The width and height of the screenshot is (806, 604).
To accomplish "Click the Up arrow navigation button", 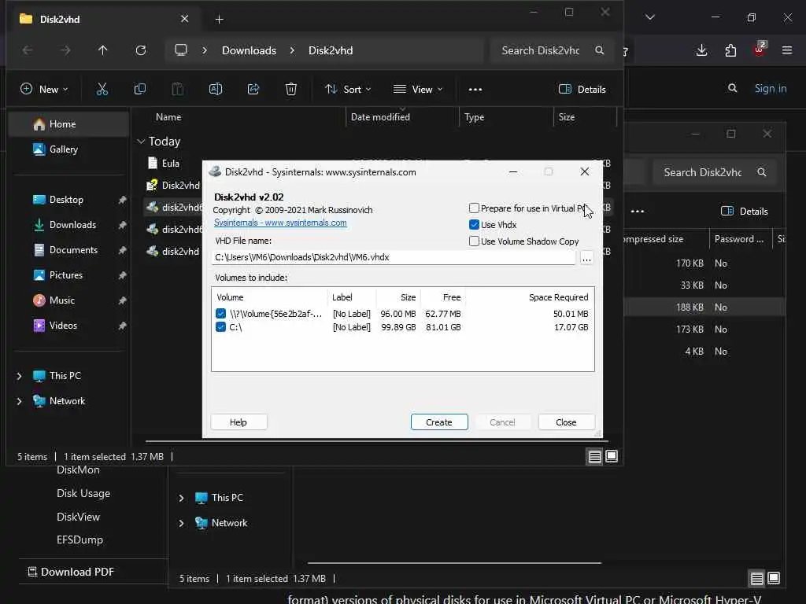I will pyautogui.click(x=103, y=50).
